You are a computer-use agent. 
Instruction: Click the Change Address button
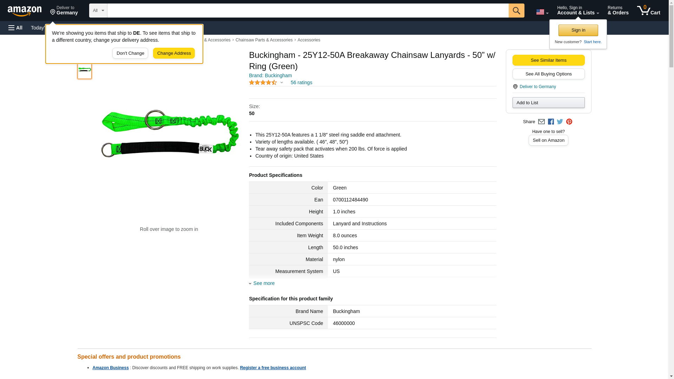pos(174,53)
